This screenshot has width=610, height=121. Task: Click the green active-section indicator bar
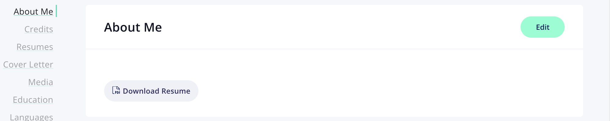(x=56, y=11)
